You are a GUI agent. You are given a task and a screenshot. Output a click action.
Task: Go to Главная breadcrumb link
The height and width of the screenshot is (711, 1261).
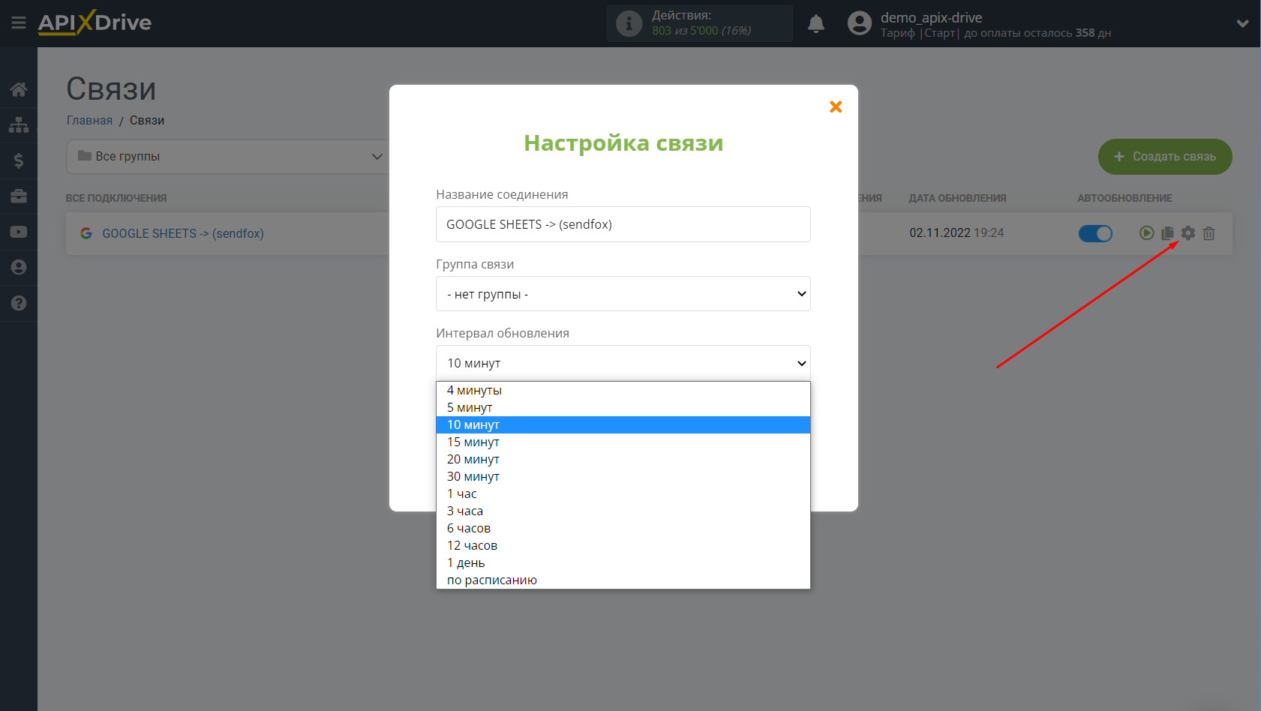pos(89,120)
